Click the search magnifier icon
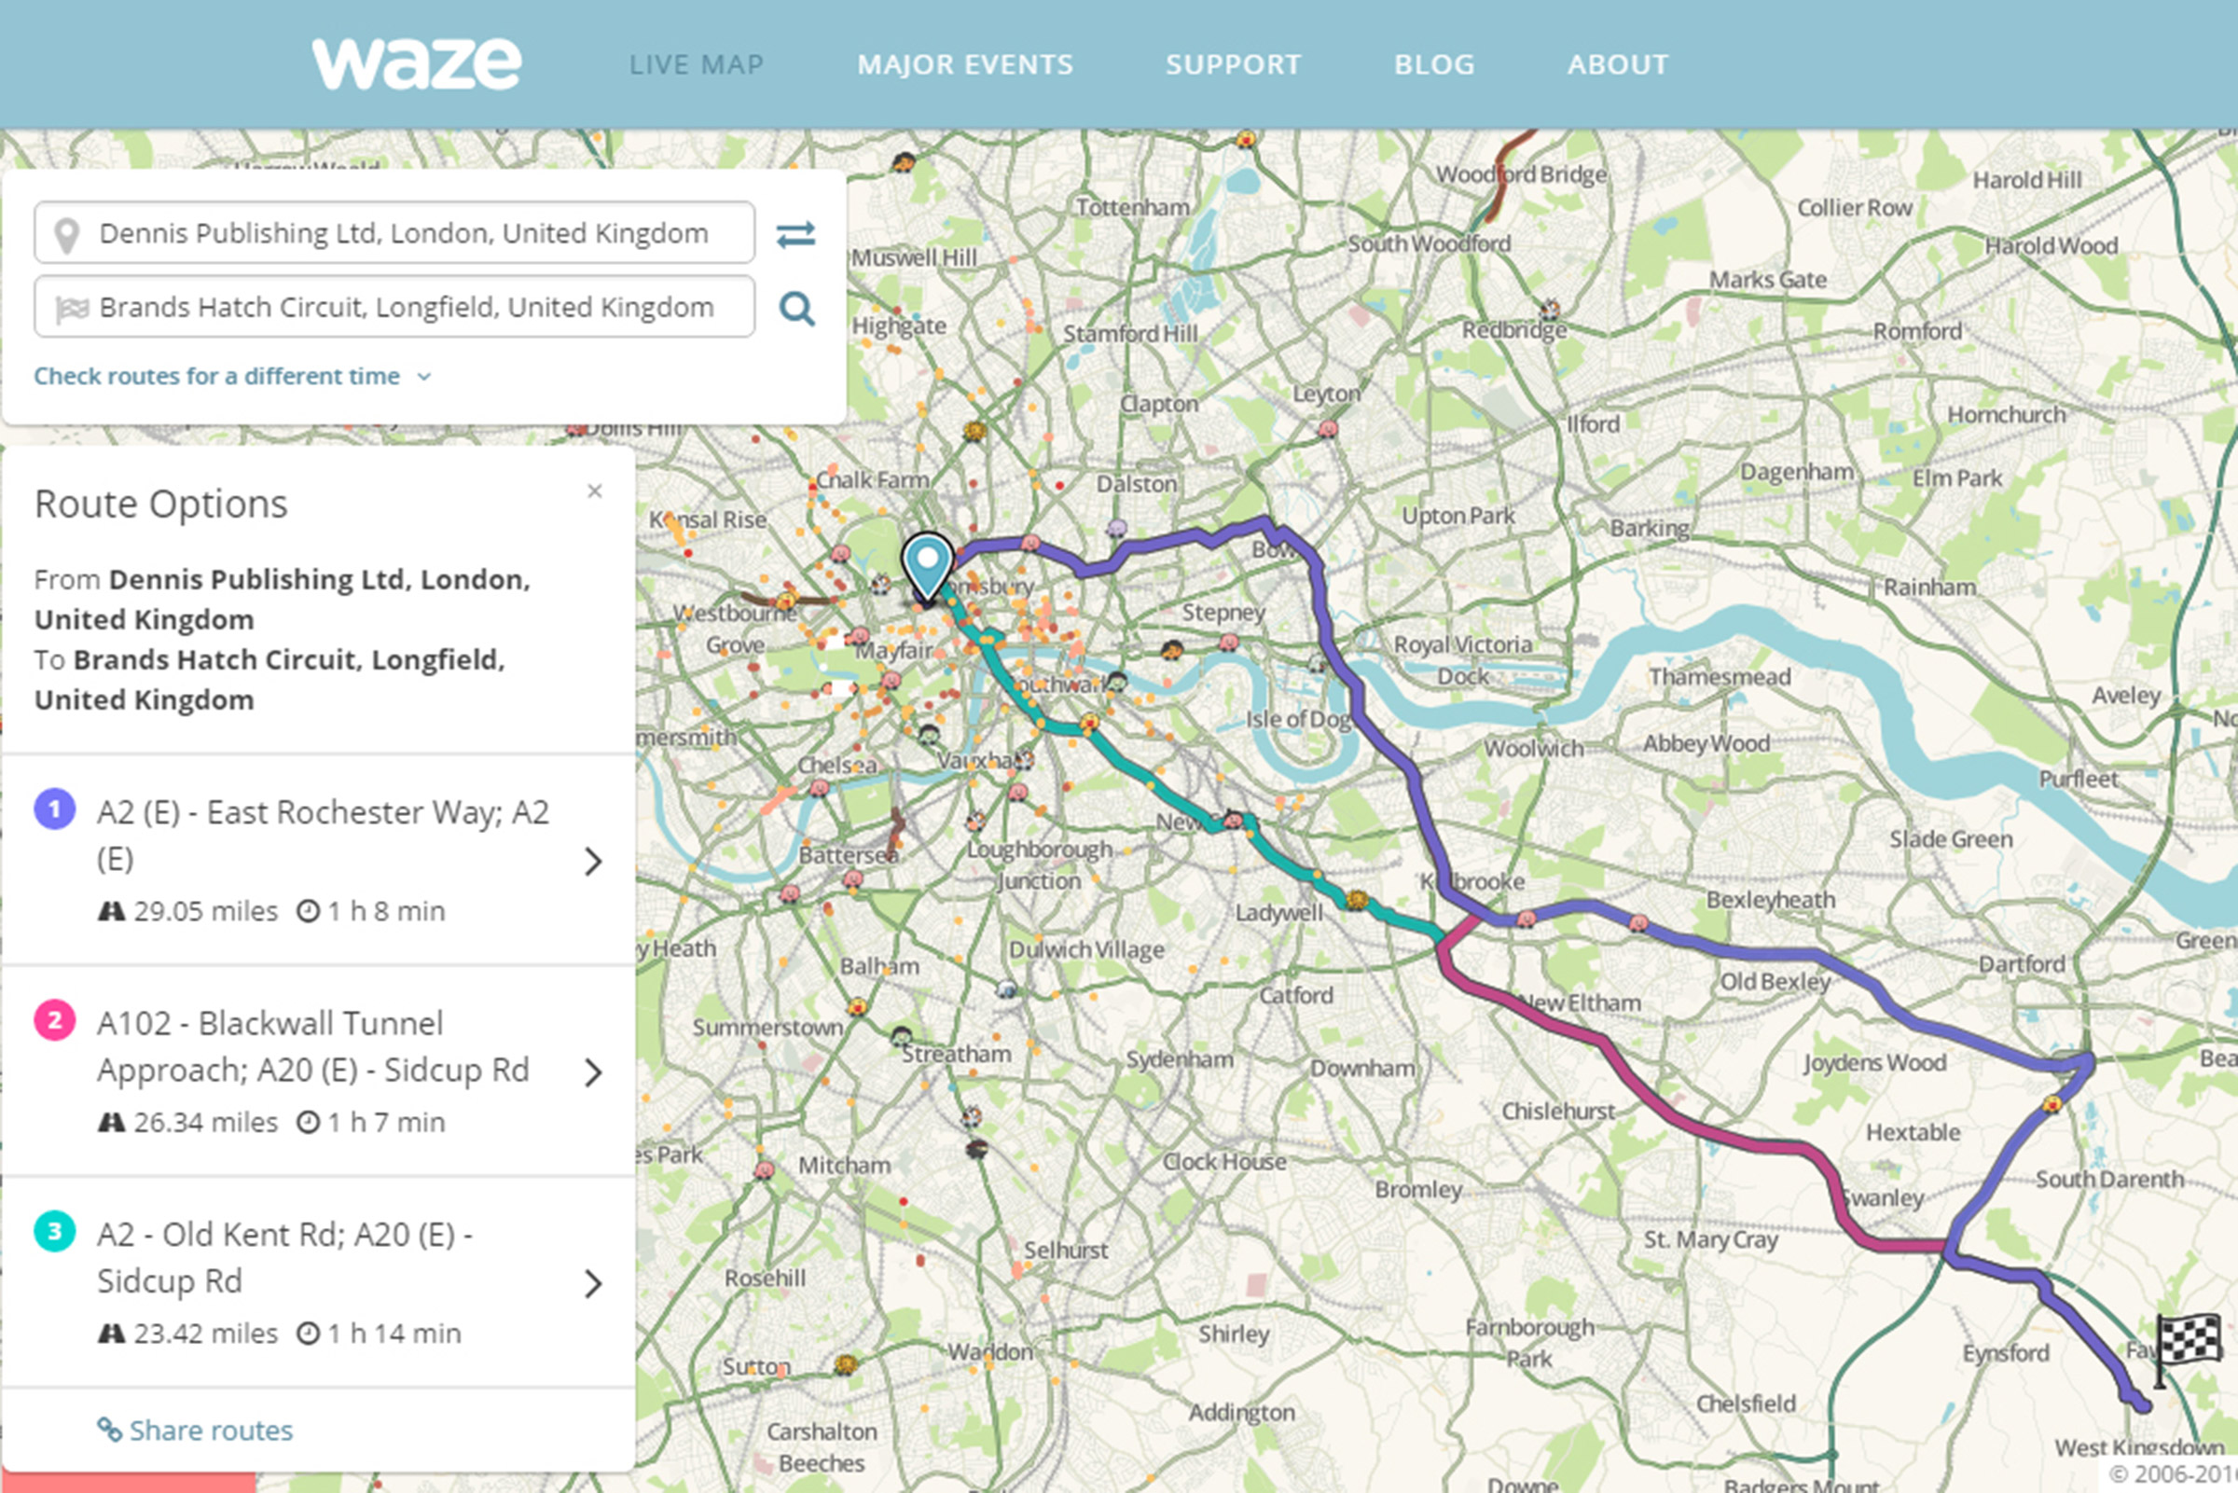This screenshot has height=1493, width=2238. 796,308
